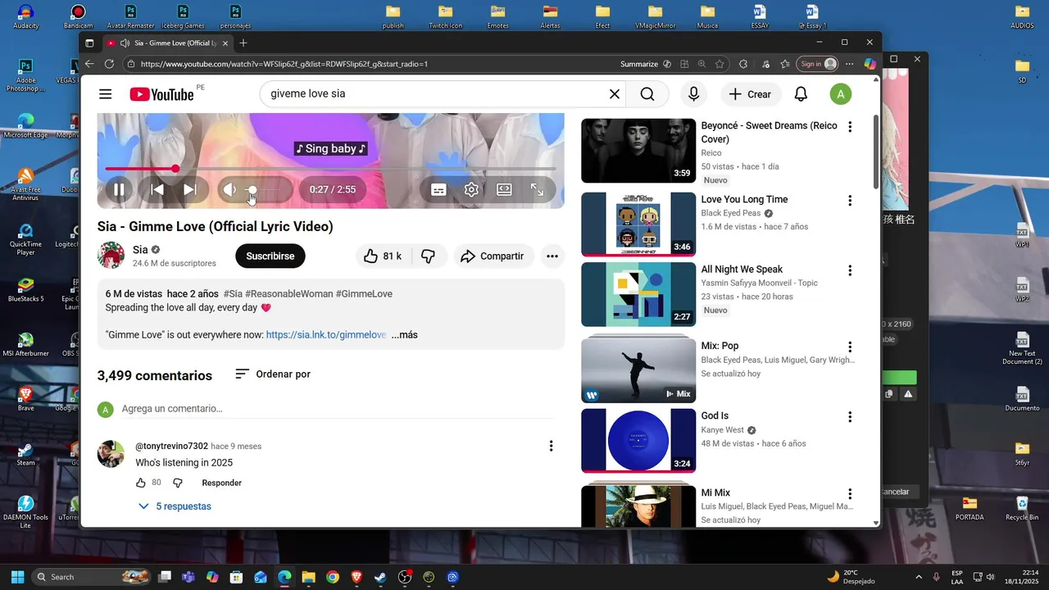This screenshot has width=1049, height=590.
Task: Click the Recycle Bin desktop icon
Action: coord(1022,508)
